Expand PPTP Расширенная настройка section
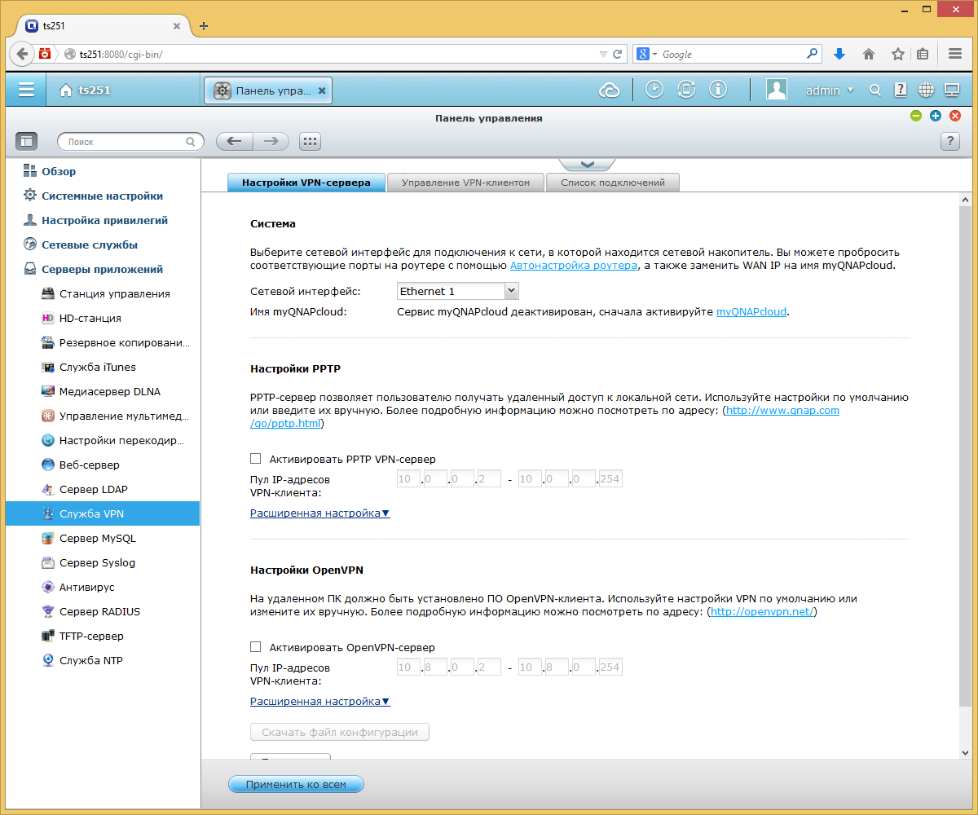 [x=319, y=513]
